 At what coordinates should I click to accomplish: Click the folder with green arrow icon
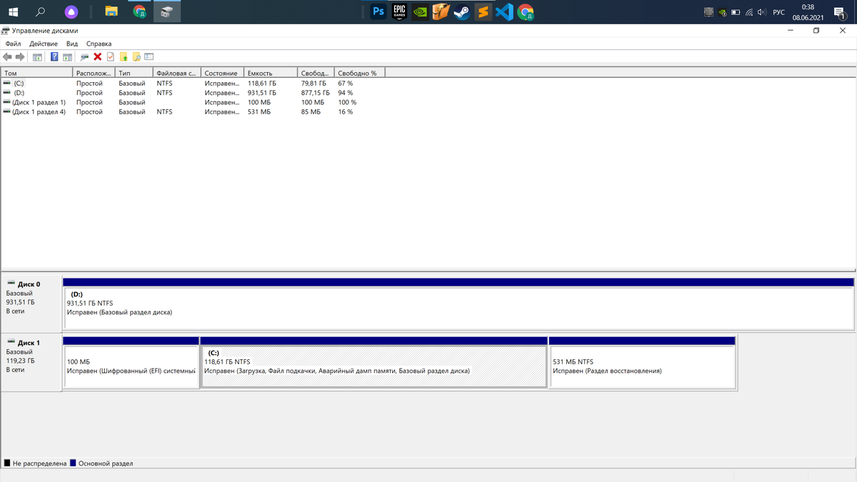click(x=124, y=56)
